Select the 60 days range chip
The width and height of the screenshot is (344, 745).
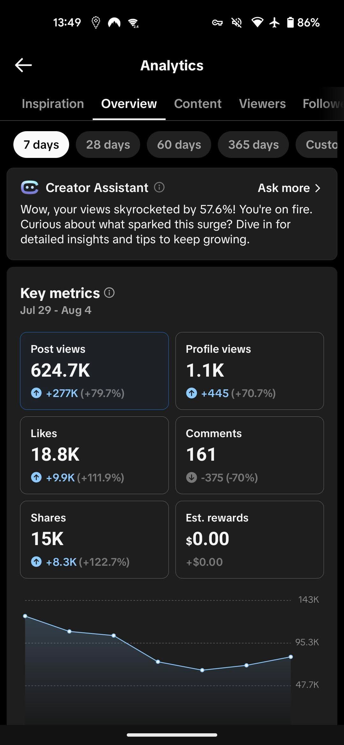pos(179,145)
